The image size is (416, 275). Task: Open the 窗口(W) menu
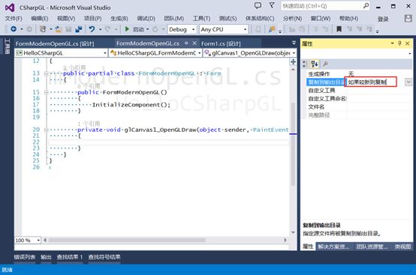321,19
